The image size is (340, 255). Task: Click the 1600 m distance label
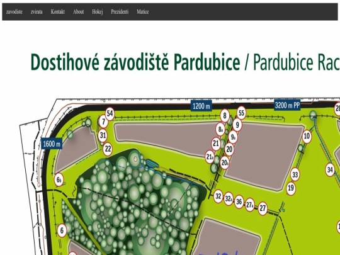click(52, 144)
